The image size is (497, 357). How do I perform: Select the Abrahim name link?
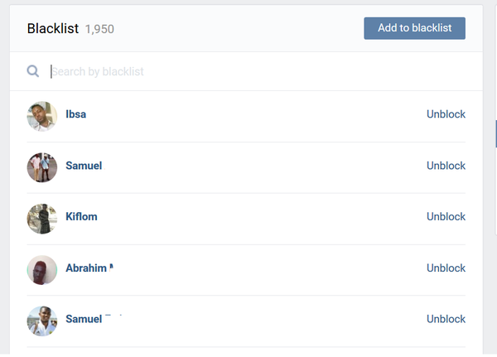click(x=86, y=268)
